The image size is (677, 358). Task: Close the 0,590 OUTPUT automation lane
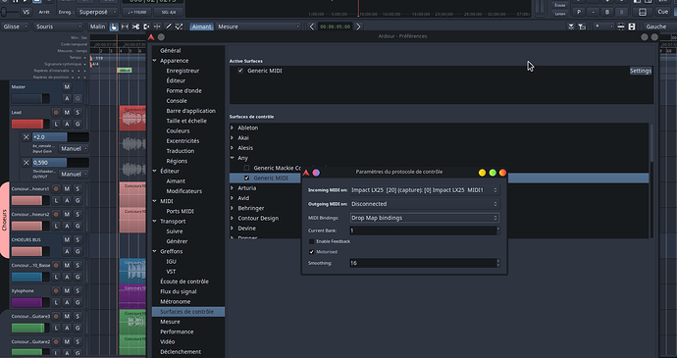coord(26,163)
